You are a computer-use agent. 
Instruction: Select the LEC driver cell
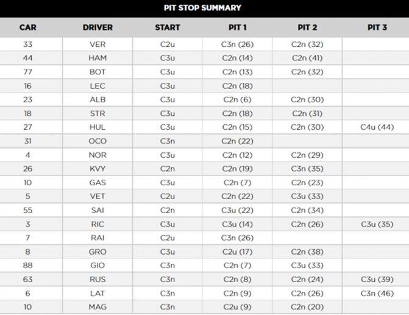[98, 86]
